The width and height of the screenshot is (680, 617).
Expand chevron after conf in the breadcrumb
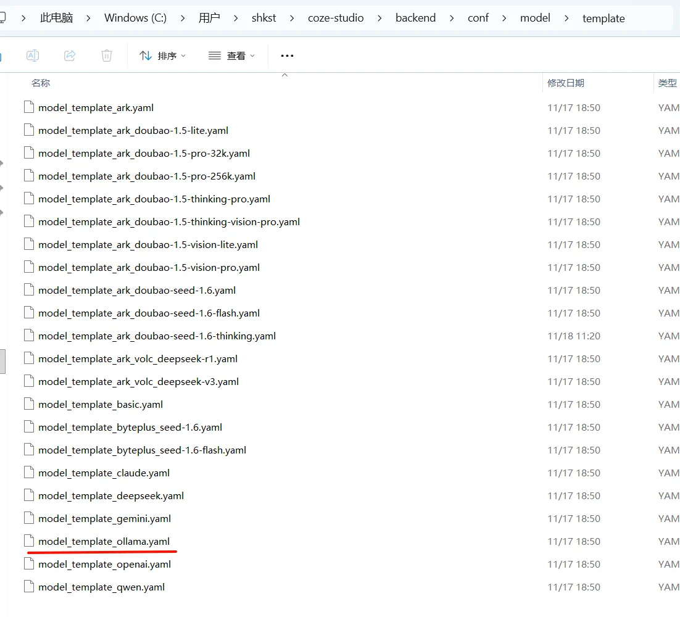[x=504, y=19]
